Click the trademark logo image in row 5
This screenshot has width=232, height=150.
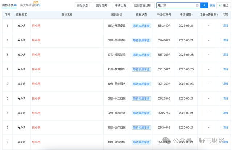click(x=22, y=84)
